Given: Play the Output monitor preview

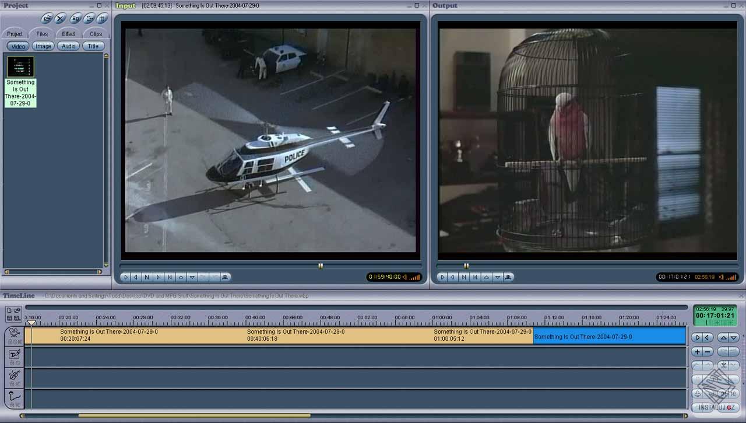Looking at the screenshot, I should [x=442, y=277].
